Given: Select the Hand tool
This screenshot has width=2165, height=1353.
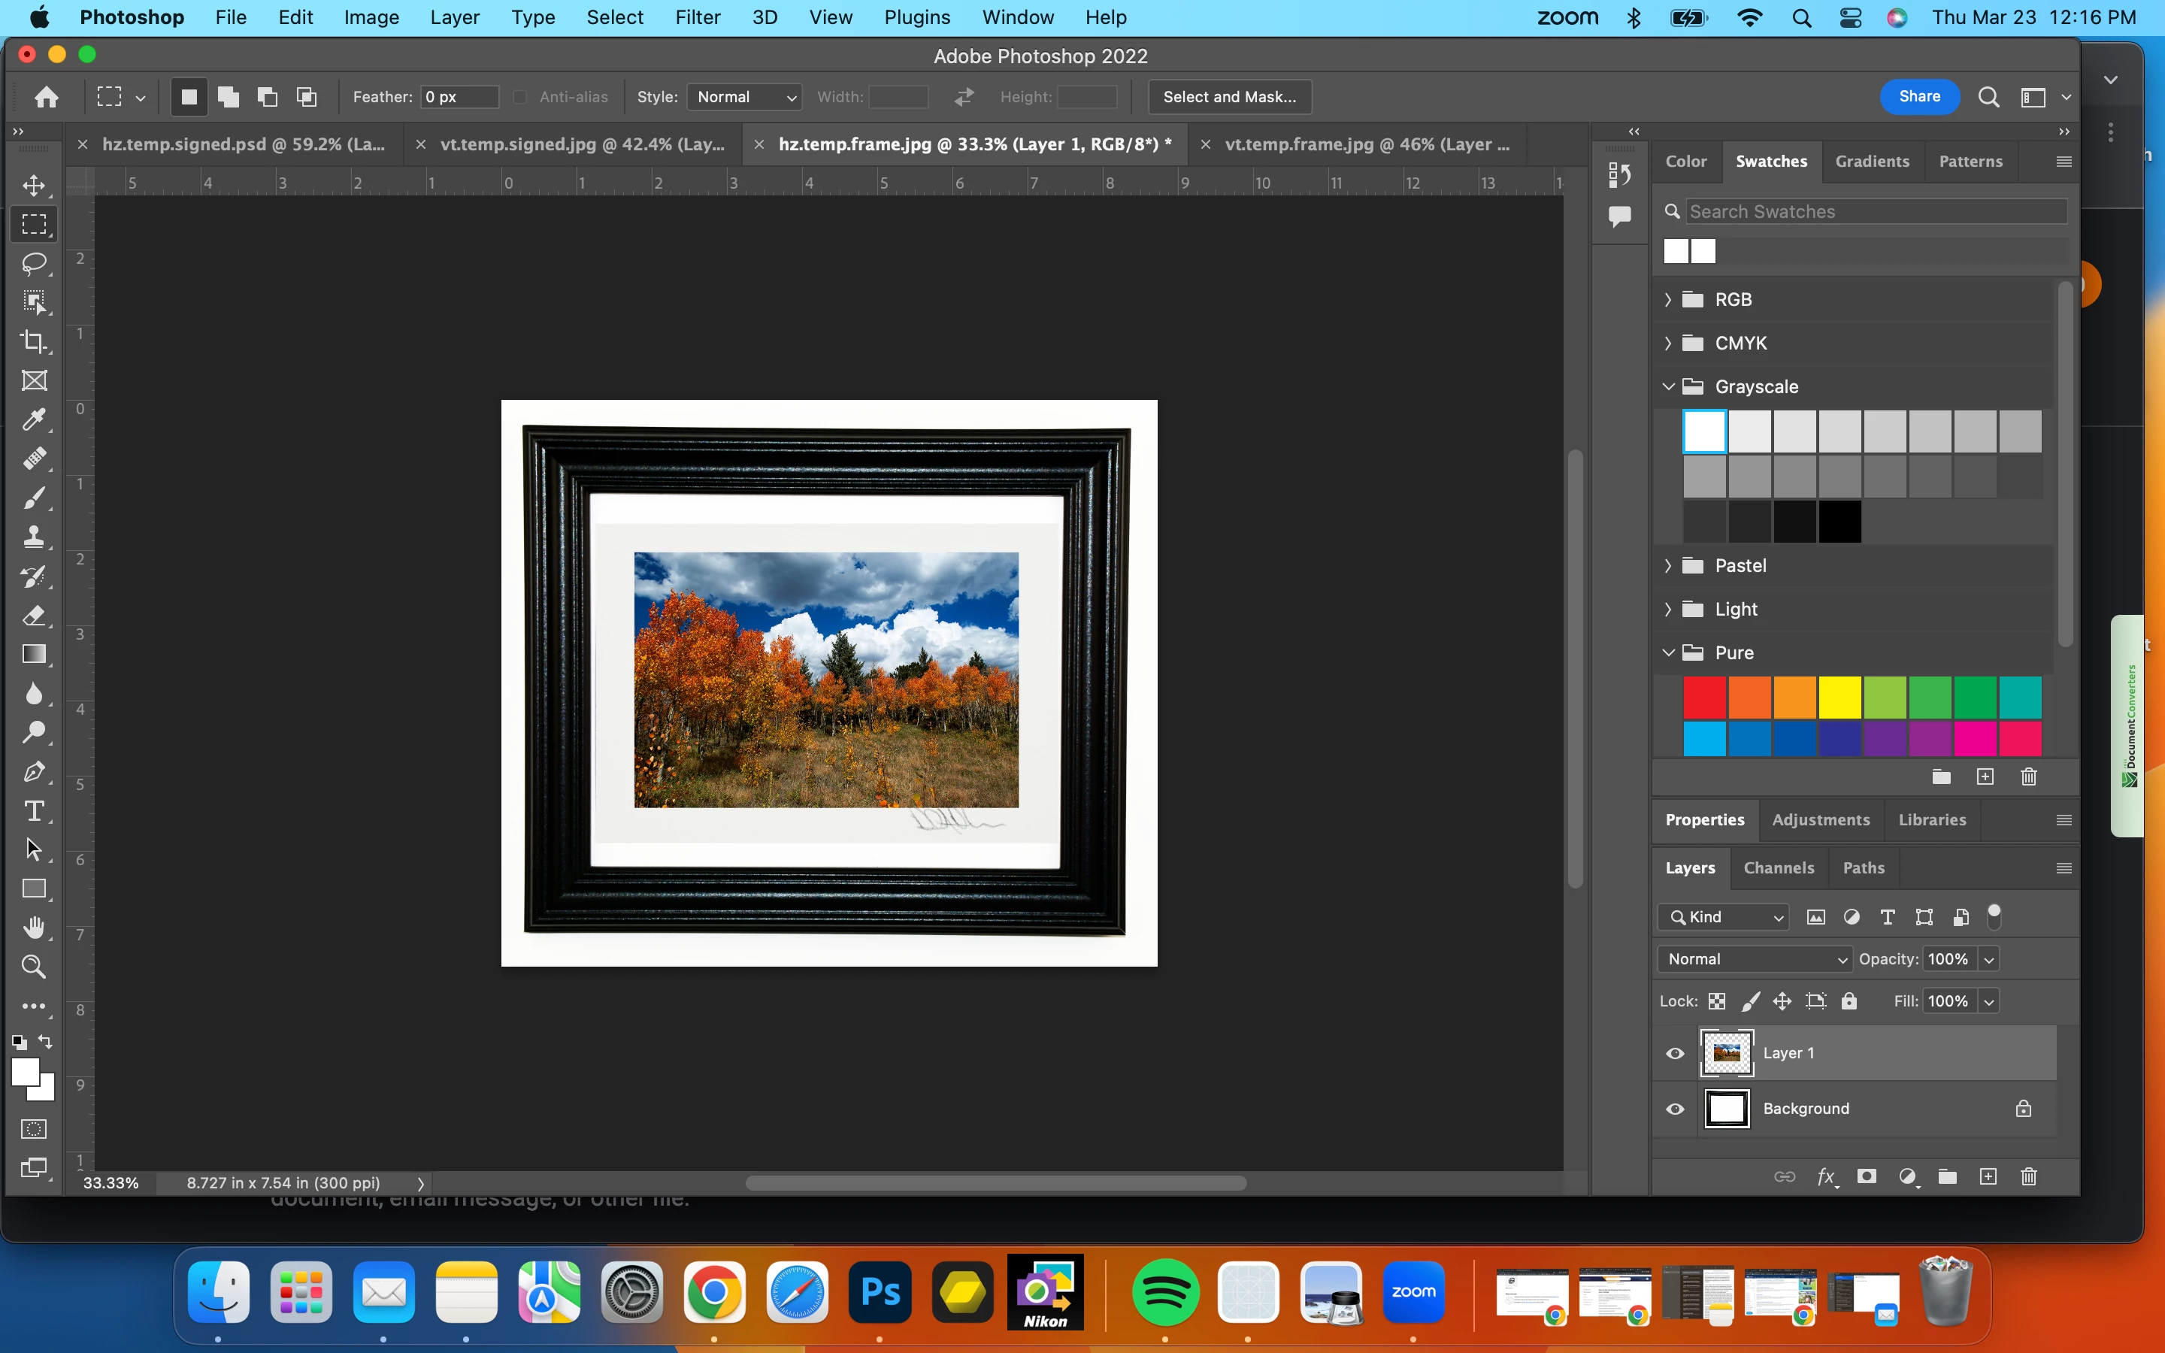Looking at the screenshot, I should click(x=34, y=928).
